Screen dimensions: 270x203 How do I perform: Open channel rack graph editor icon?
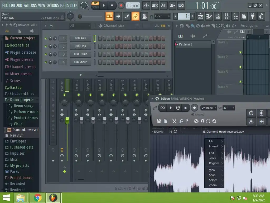point(157,26)
